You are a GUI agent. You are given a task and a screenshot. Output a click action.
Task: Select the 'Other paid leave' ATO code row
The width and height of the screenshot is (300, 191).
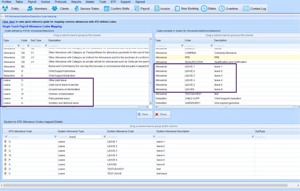(58, 80)
